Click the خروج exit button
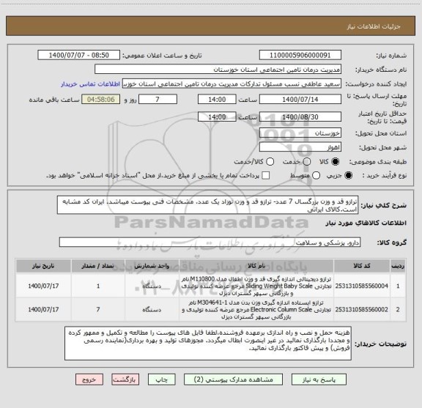This screenshot has height=408, width=422. coord(89,379)
